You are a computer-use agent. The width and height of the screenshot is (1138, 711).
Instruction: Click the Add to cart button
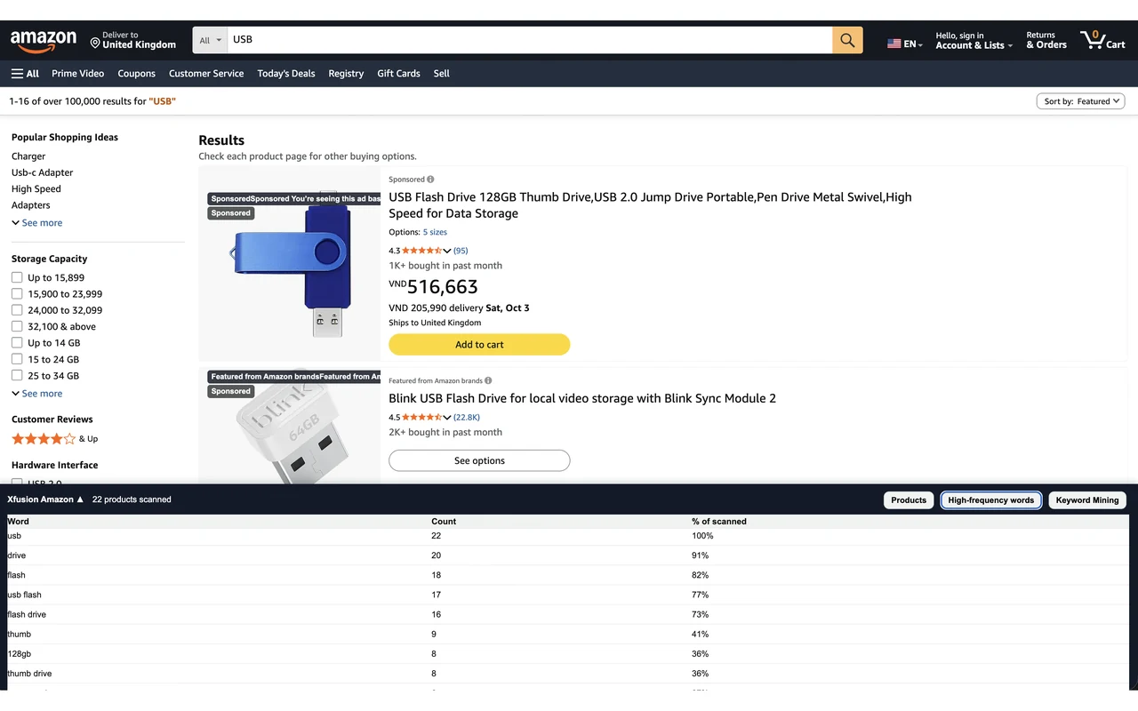tap(479, 345)
